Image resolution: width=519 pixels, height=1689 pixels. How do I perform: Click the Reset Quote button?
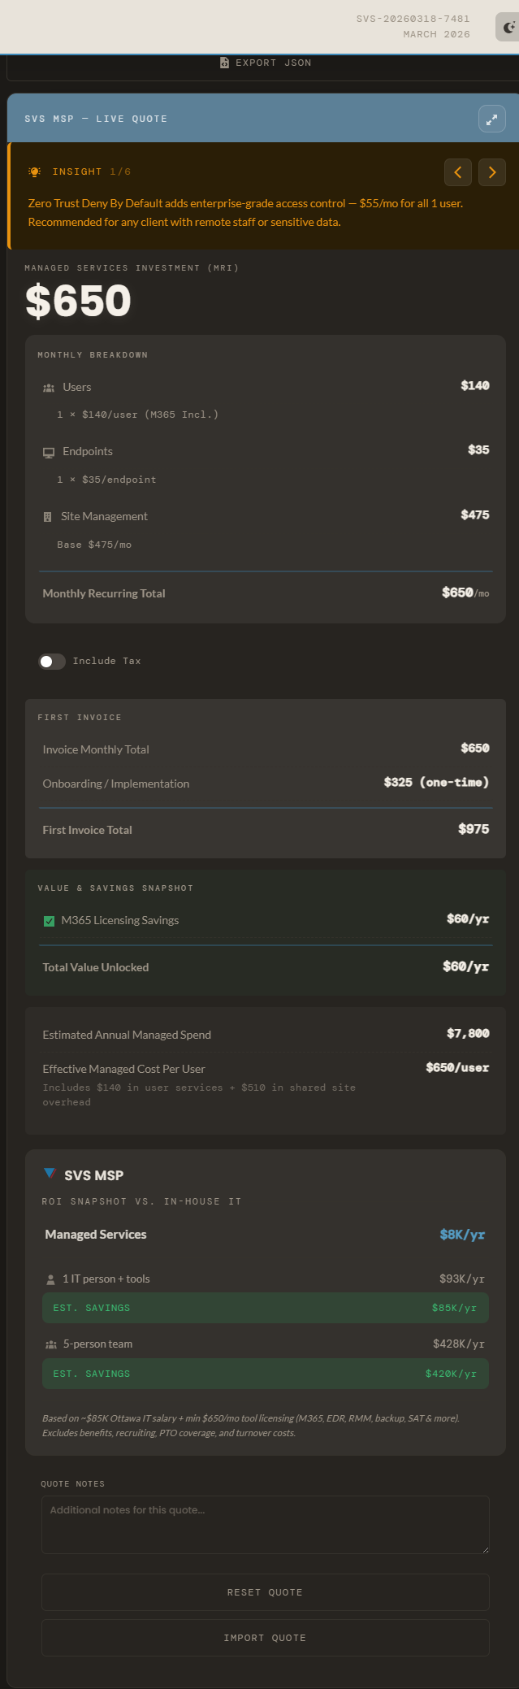coord(265,1592)
